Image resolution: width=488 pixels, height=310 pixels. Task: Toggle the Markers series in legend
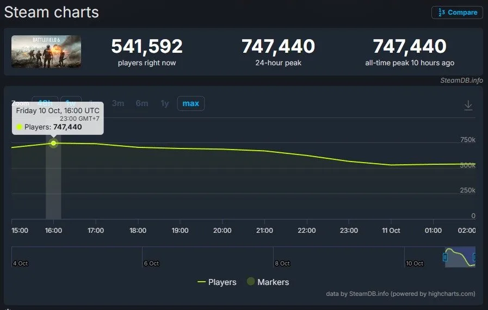click(x=268, y=282)
